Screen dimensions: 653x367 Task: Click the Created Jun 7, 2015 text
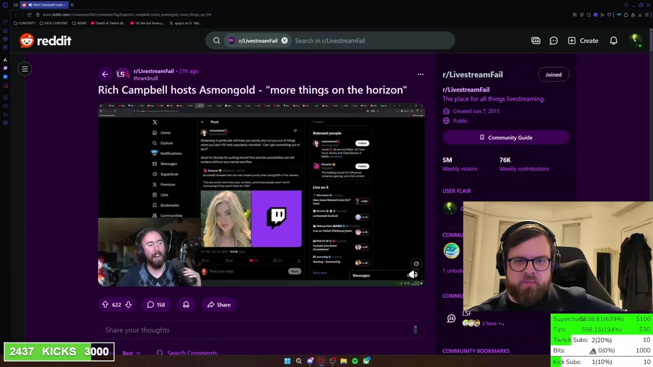(476, 111)
